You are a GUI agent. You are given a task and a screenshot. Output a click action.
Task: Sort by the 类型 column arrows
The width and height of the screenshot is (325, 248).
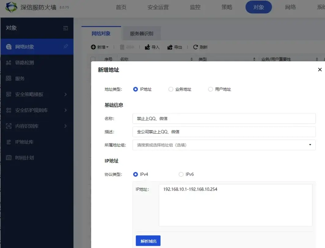pos(254,59)
